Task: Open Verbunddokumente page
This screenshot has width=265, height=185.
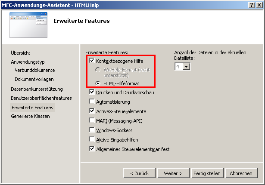Action: pos(35,70)
